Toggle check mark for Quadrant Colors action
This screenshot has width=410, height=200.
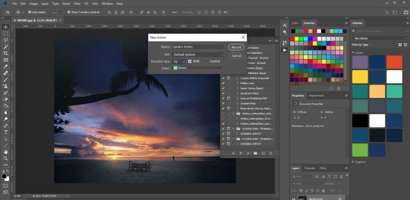(x=223, y=93)
